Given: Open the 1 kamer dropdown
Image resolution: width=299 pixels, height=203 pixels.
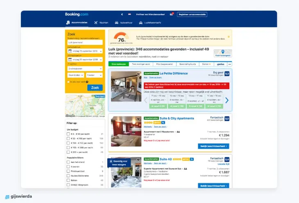Looking at the screenshot, I should pos(94,75).
